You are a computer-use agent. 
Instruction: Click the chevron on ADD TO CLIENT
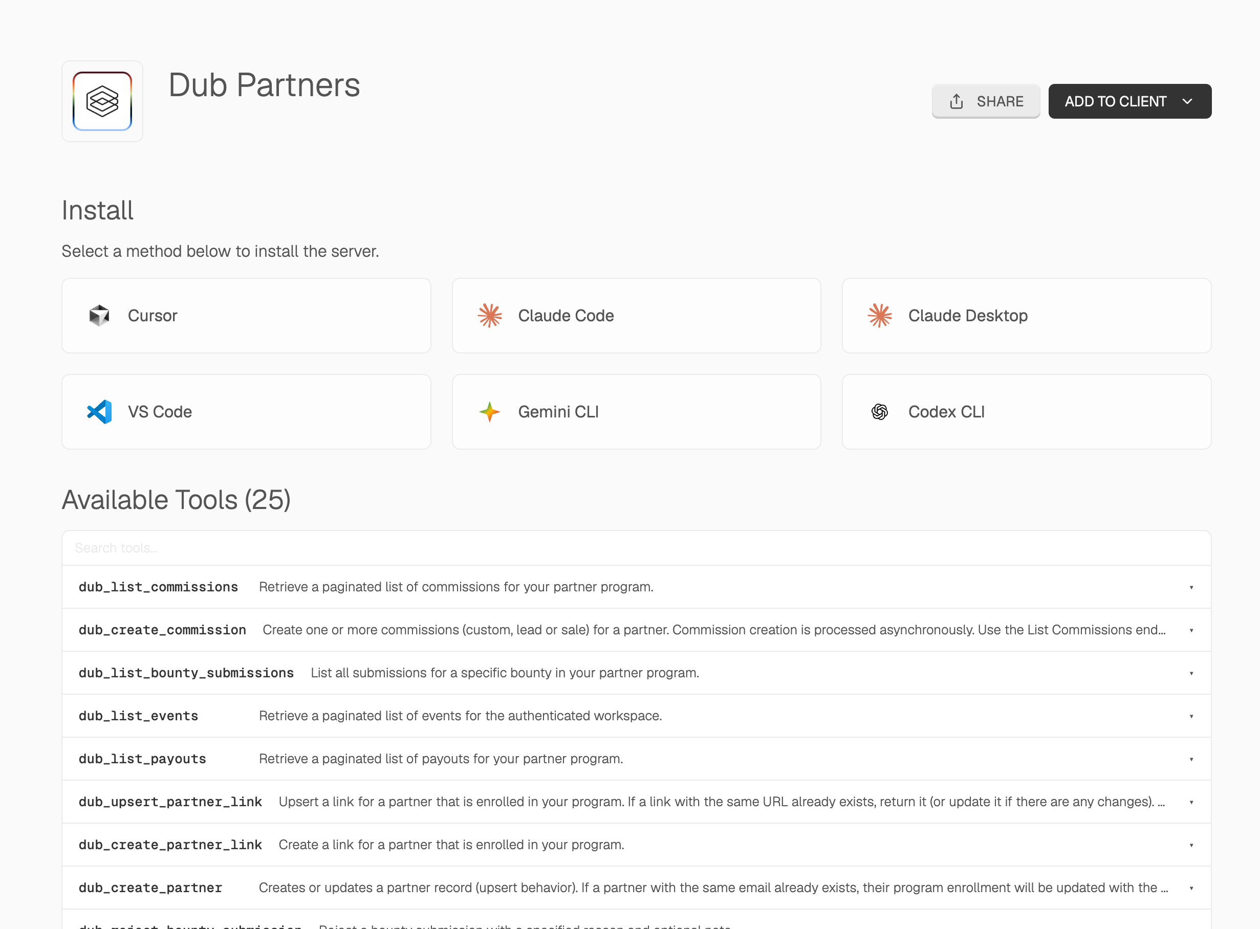tap(1187, 101)
